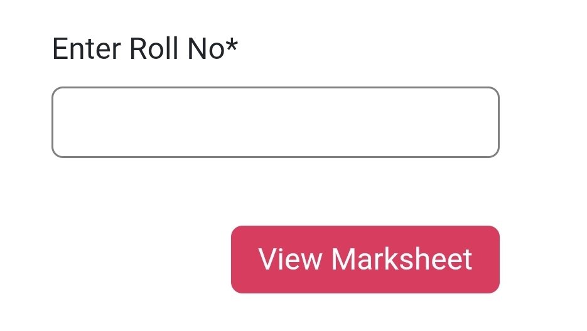Focus the empty roll number text box
This screenshot has width=587, height=331.
275,122
